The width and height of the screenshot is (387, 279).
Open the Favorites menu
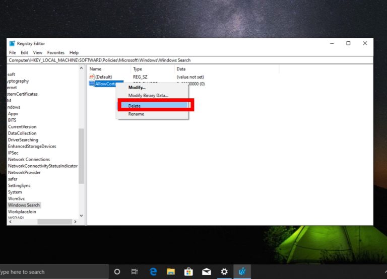(x=56, y=52)
